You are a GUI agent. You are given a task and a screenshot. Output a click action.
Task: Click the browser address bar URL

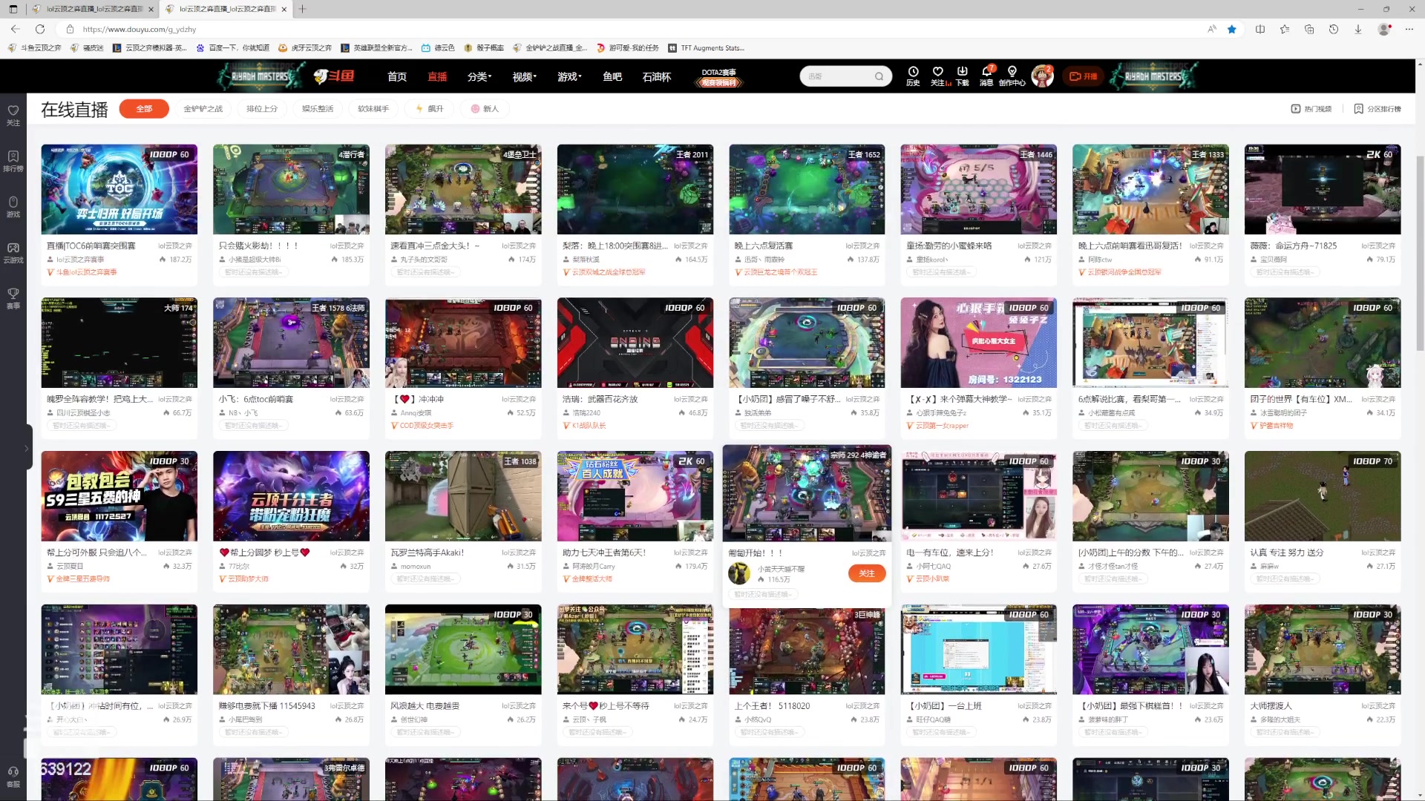(x=140, y=29)
